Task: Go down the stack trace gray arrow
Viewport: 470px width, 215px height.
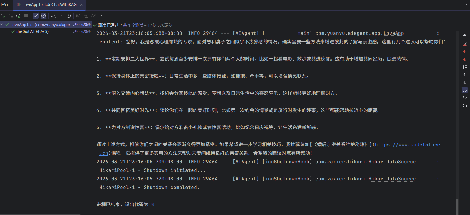Action: pos(465,82)
